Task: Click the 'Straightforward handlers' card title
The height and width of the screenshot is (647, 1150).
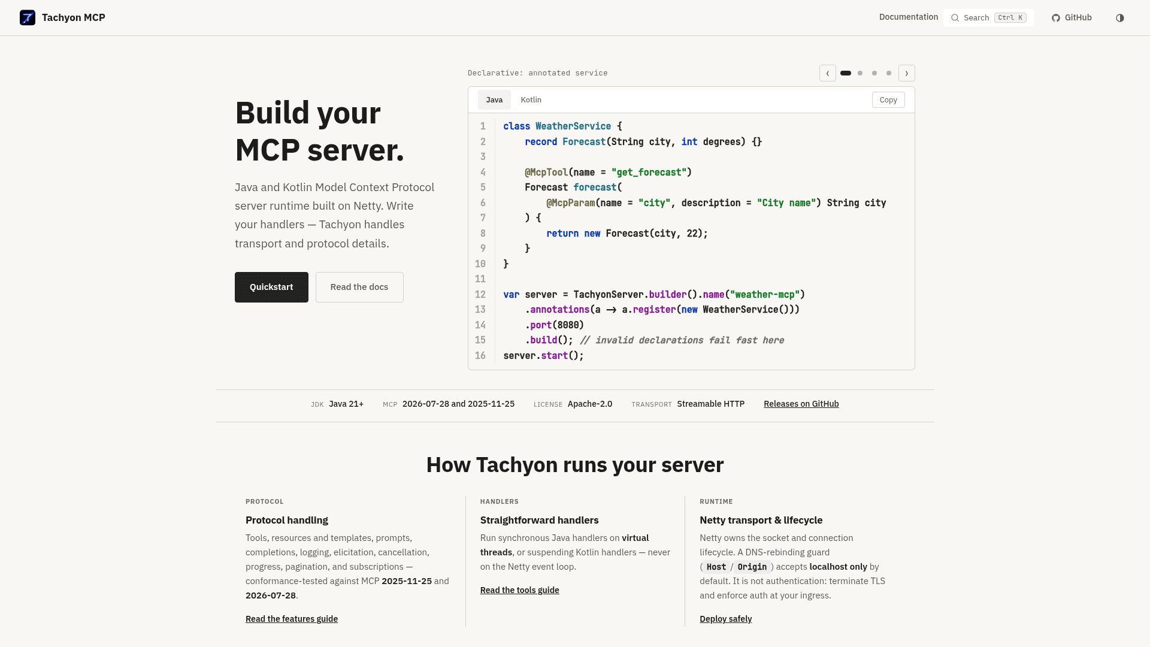Action: 540,521
